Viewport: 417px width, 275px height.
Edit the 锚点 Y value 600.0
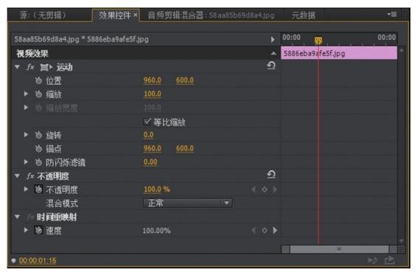point(185,148)
